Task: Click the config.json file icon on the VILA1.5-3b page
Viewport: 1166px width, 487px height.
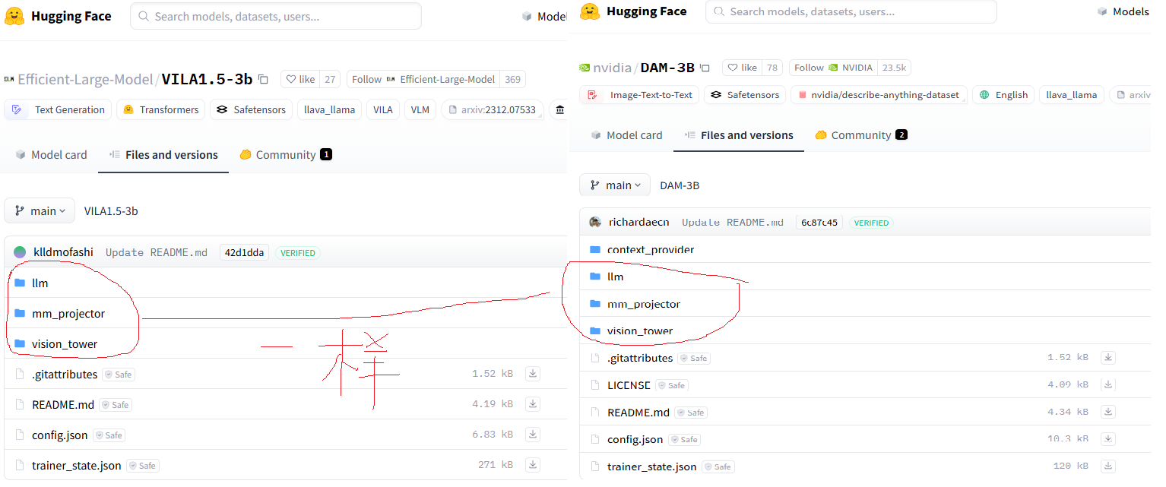Action: tap(20, 435)
